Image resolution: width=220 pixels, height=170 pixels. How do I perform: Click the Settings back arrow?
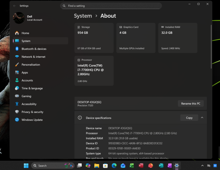(x=15, y=6)
